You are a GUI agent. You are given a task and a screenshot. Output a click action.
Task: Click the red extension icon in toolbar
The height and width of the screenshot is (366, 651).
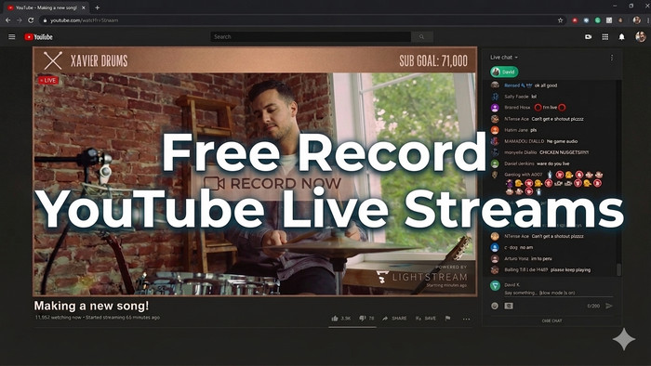click(x=575, y=20)
